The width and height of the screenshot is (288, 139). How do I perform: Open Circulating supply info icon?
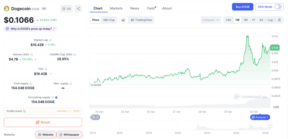[53, 97]
